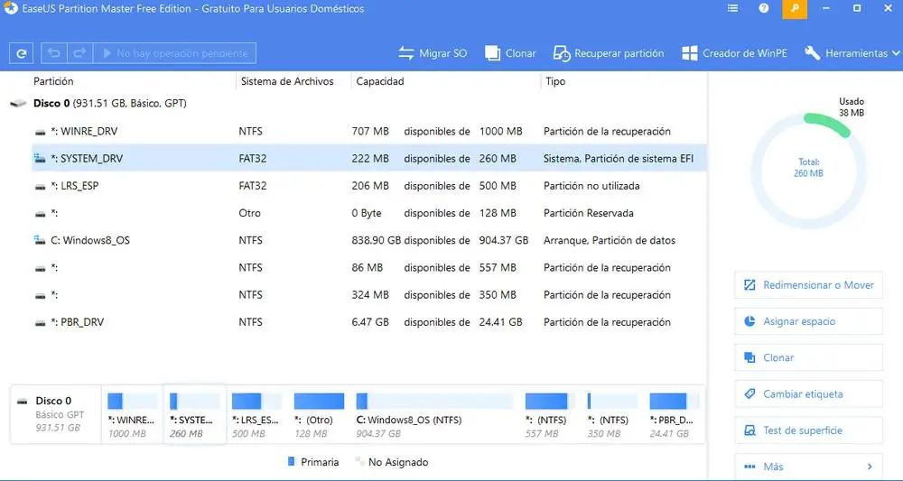Select WINRE 1000 MB block in disk map
903x481 pixels.
tap(133, 415)
